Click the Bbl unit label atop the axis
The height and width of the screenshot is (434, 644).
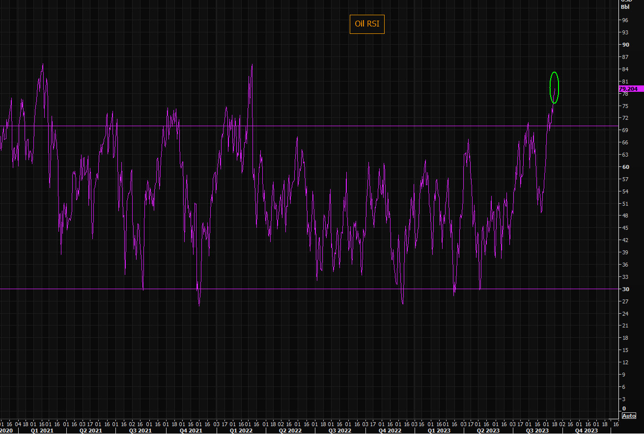[625, 7]
